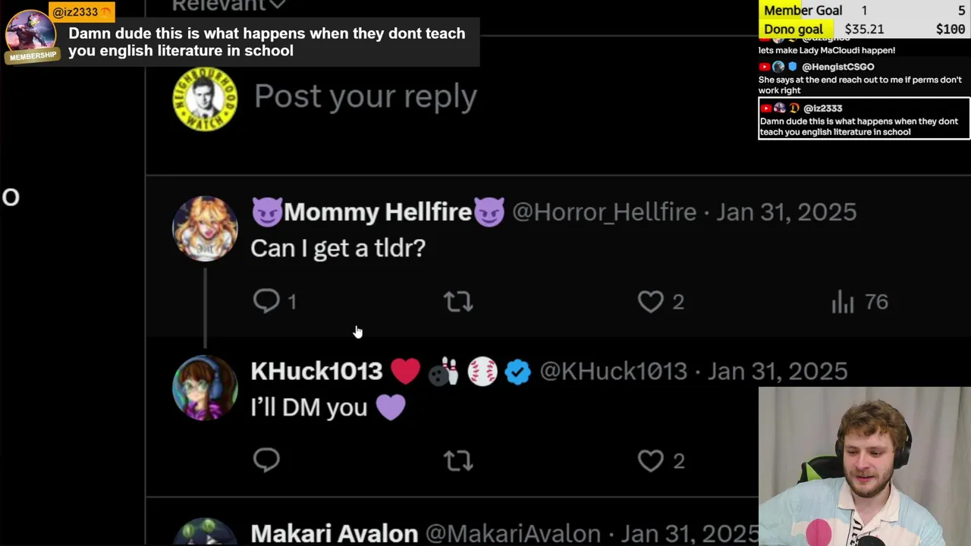Repost Mommy Hellfire's tldr post
Viewport: 971px width, 546px height.
point(458,302)
